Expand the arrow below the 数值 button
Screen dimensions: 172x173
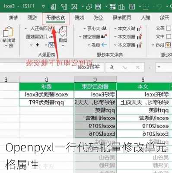tap(63, 45)
